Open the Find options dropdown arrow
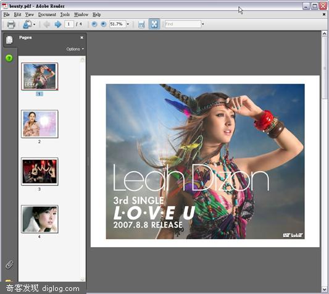This screenshot has height=294, width=329. tap(203, 24)
